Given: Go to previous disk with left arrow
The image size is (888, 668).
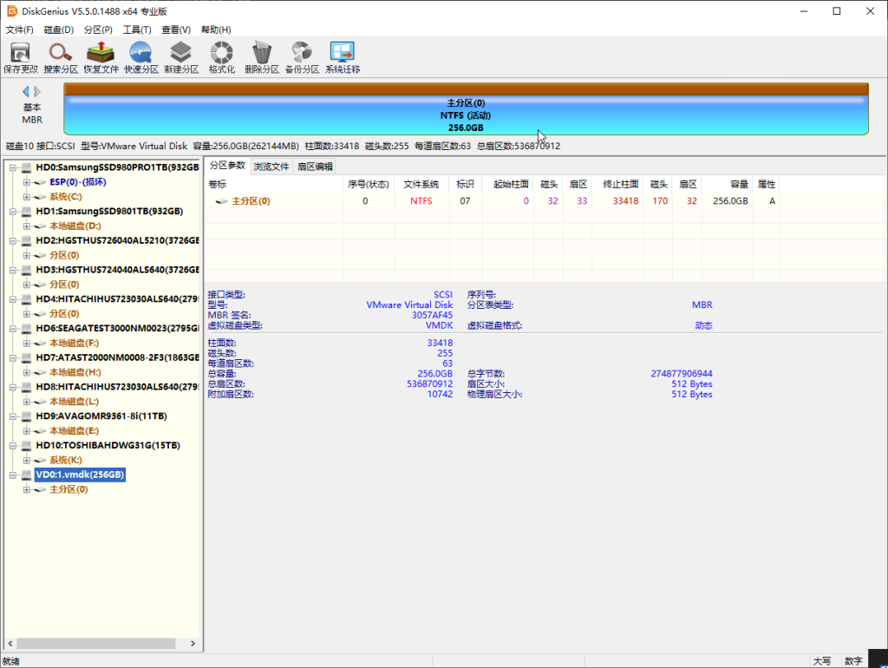Looking at the screenshot, I should pos(26,91).
